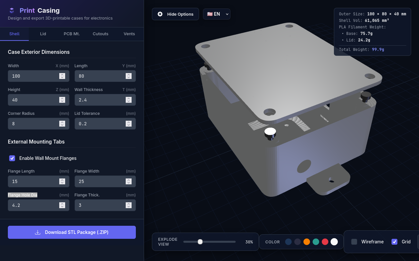Select the dark gray color swatch
The image size is (419, 261).
pos(298,242)
